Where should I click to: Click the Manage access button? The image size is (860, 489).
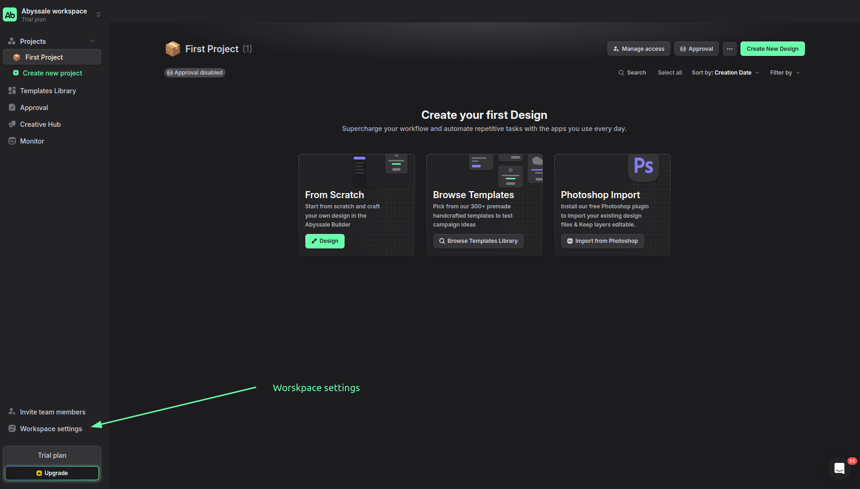tap(639, 48)
